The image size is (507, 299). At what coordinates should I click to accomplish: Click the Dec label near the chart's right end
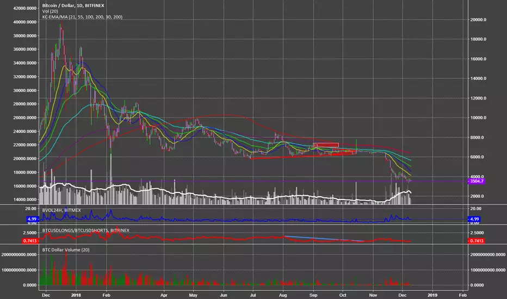(402, 295)
